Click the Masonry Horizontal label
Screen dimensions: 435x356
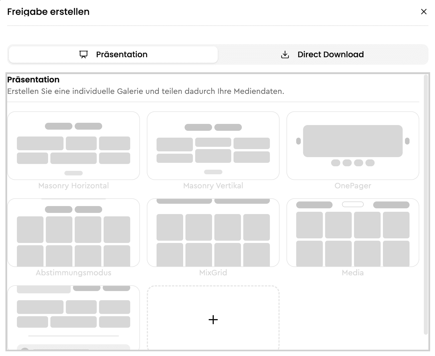pyautogui.click(x=74, y=186)
